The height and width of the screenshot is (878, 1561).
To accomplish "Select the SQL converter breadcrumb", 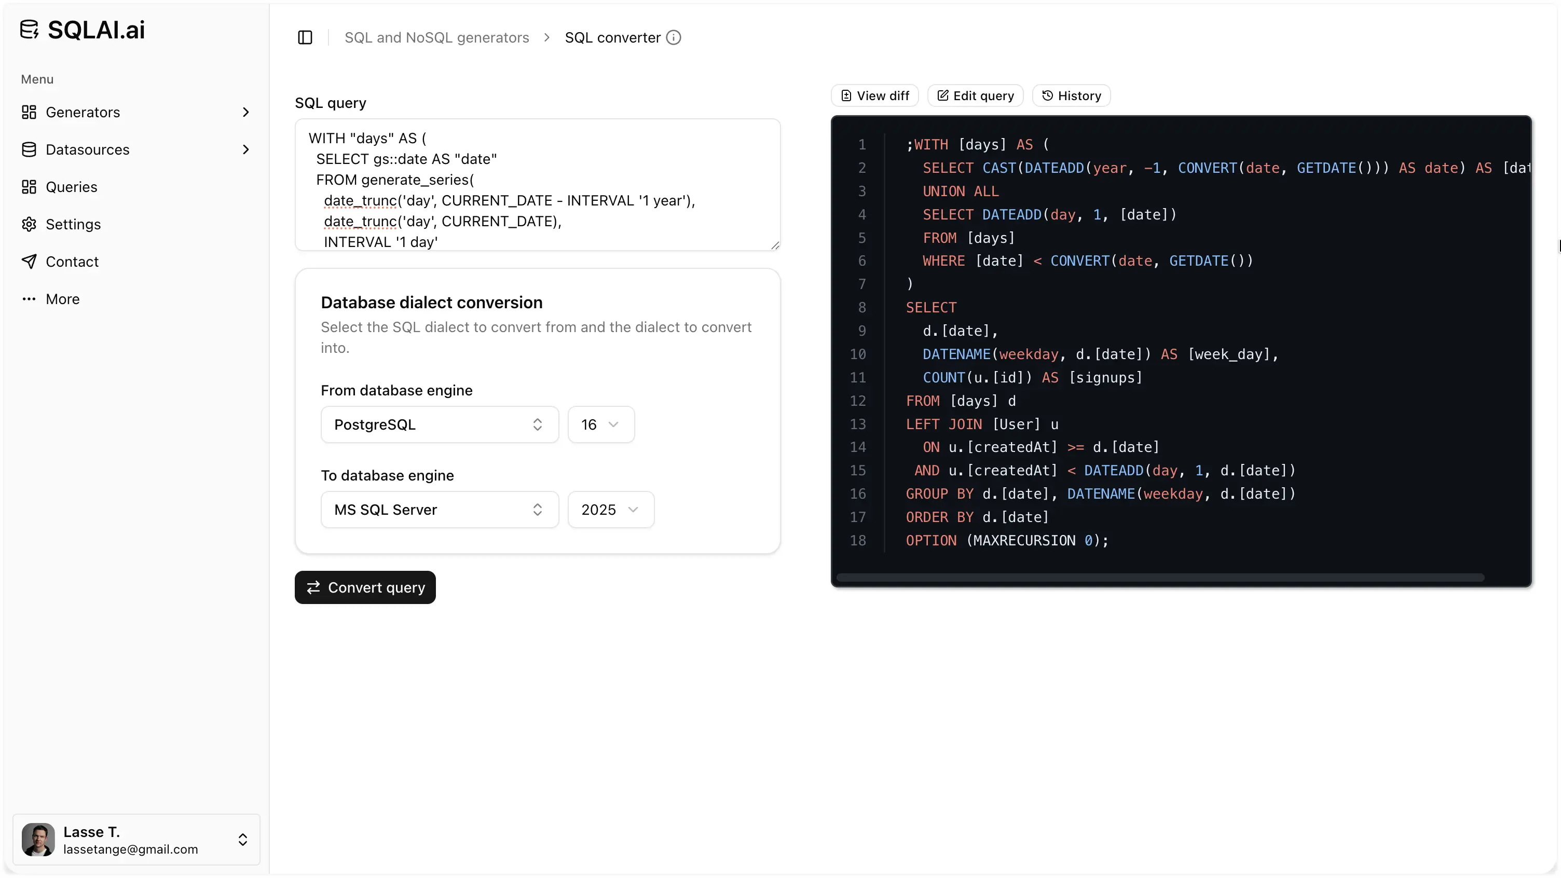I will pyautogui.click(x=613, y=37).
